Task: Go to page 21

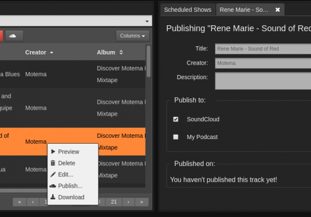Action: tap(114, 202)
